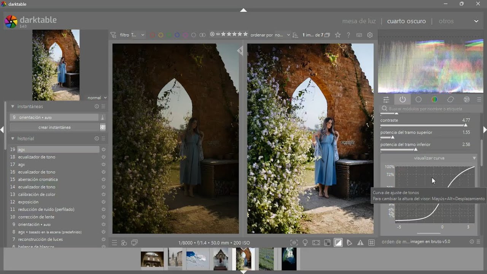Viewport: 487px width, 274px height.
Task: Open the second window display icon
Action: [x=134, y=243]
